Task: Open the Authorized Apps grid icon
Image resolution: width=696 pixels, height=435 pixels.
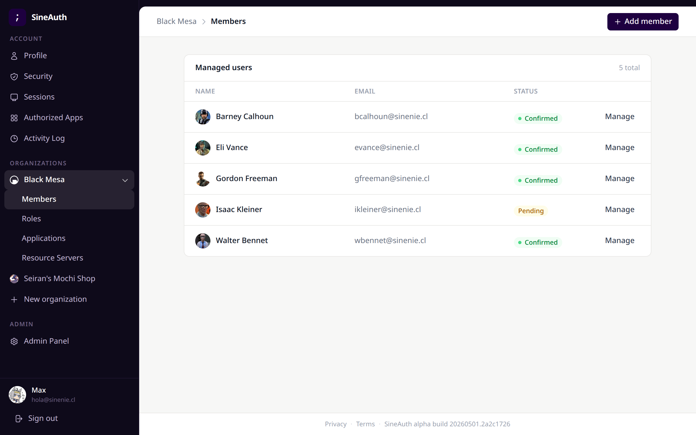Action: pos(14,118)
